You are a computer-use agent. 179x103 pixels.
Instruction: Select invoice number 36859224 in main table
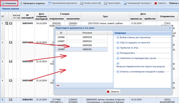click(x=27, y=61)
